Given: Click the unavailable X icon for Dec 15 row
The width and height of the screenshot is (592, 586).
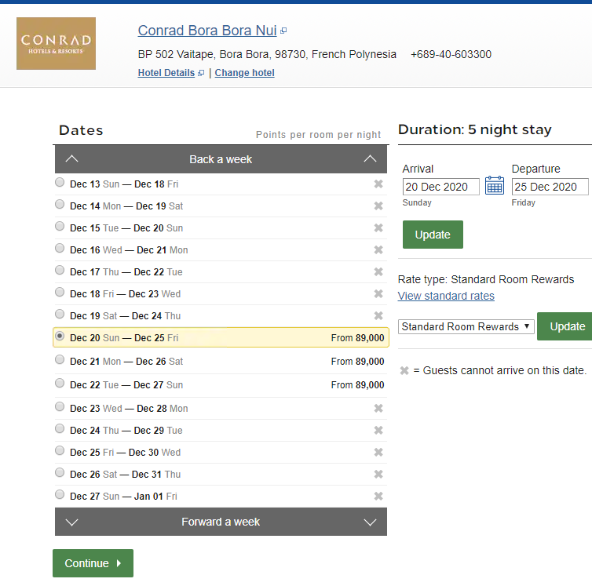Looking at the screenshot, I should click(378, 227).
